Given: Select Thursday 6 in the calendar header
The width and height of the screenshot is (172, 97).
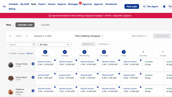Looking at the screenshot, I should pyautogui.click(x=104, y=54).
